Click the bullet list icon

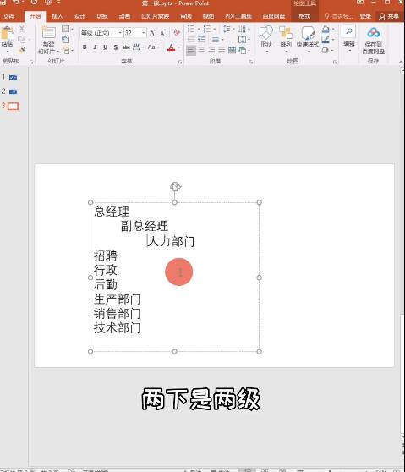tap(191, 29)
